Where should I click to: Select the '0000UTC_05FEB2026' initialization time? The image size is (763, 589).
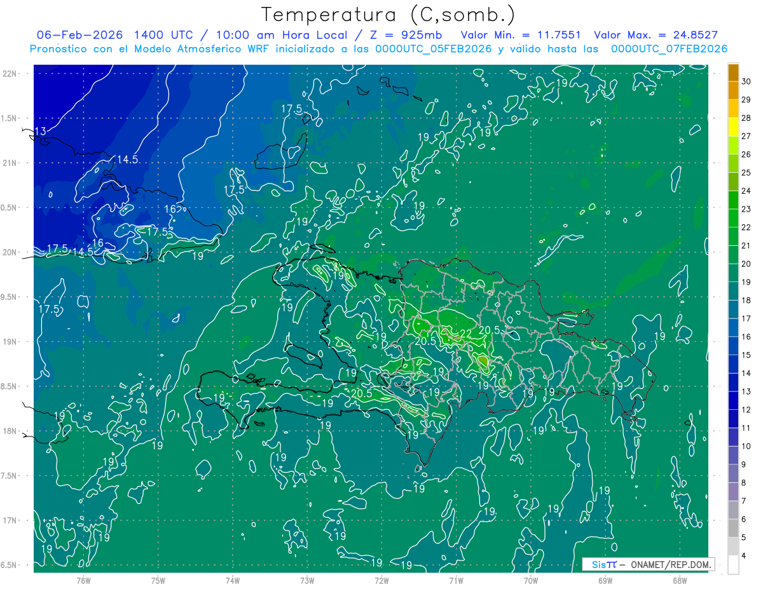[434, 49]
